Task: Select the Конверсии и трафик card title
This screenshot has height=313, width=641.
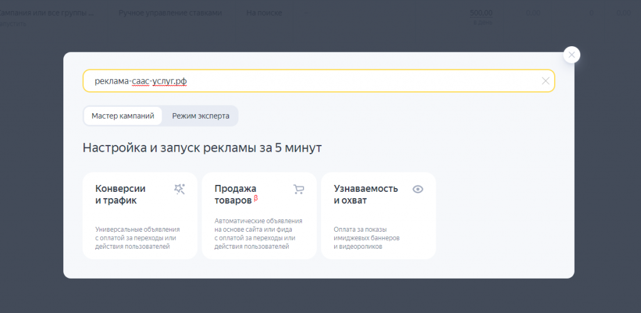Action: 120,195
